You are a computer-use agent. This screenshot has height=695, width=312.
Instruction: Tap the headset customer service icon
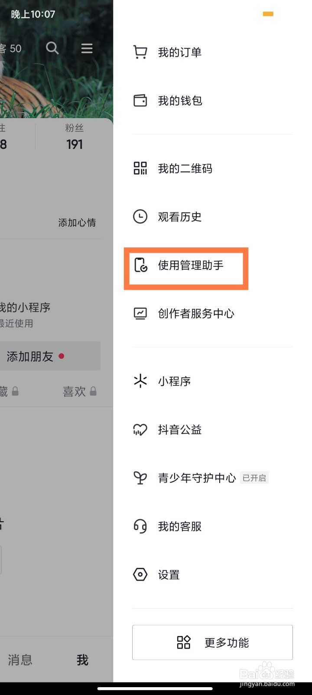[x=140, y=526]
